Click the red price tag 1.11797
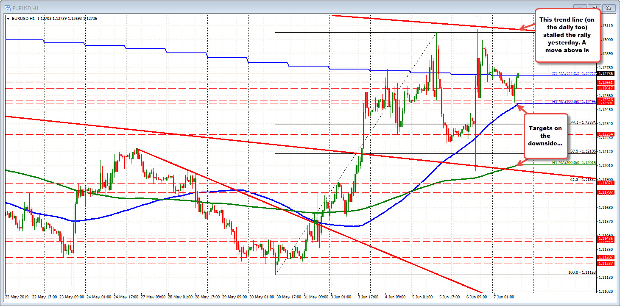Screen dimensions: 620x306 [606, 192]
